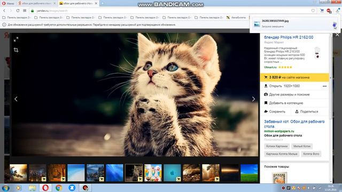342x192 pixels.
Task: Open the Забавный кот wallpaper link
Action: (x=294, y=124)
